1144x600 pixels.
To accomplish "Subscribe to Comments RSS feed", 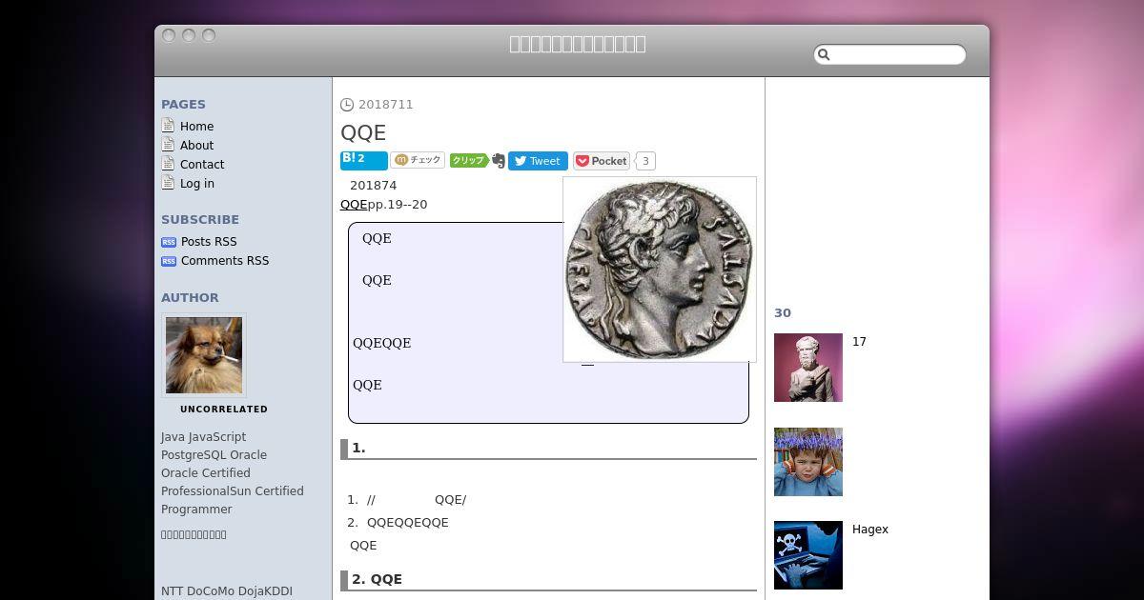I will pyautogui.click(x=225, y=260).
